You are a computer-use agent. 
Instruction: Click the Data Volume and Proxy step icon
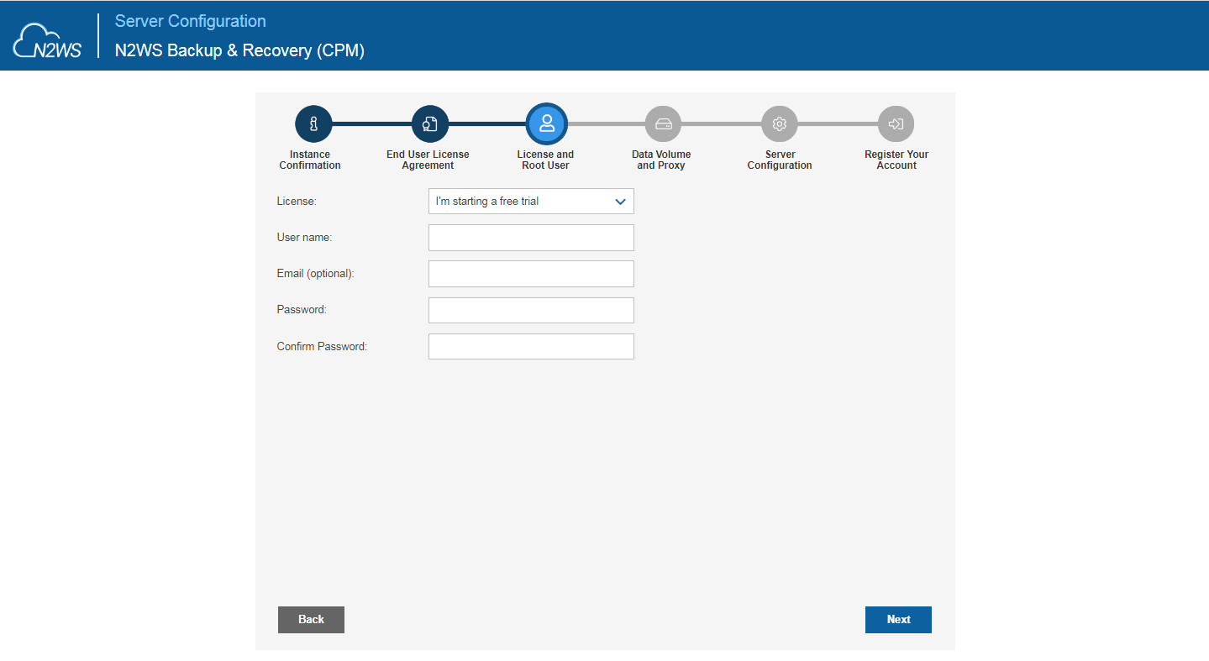[663, 124]
